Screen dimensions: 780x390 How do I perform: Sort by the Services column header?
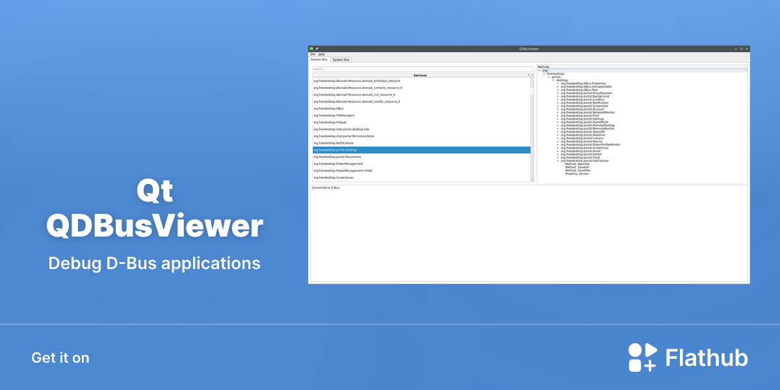(x=420, y=75)
